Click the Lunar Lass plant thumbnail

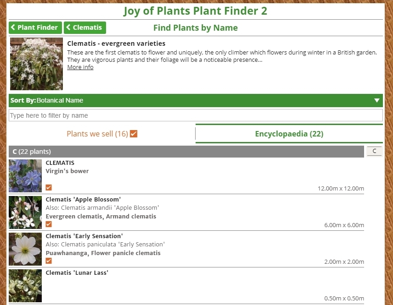click(25, 286)
